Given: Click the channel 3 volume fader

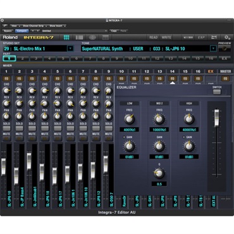Looking at the screenshot, I should [x=29, y=162].
